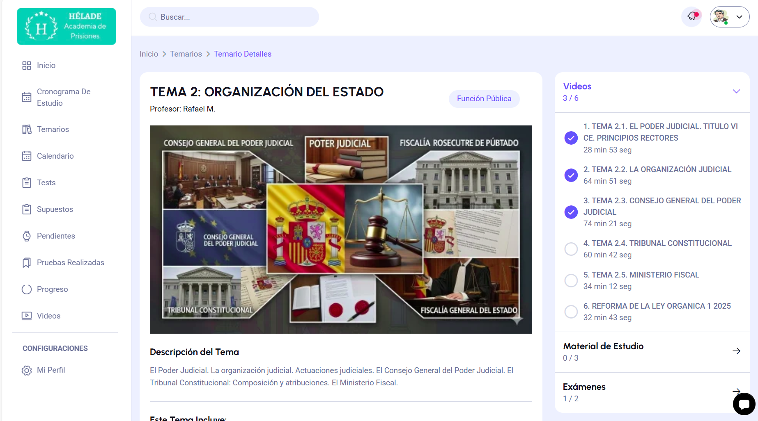Click the Buscar search field
Image resolution: width=758 pixels, height=421 pixels.
(x=229, y=17)
